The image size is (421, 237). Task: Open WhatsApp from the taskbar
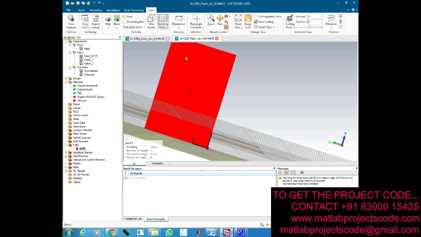coord(169,233)
